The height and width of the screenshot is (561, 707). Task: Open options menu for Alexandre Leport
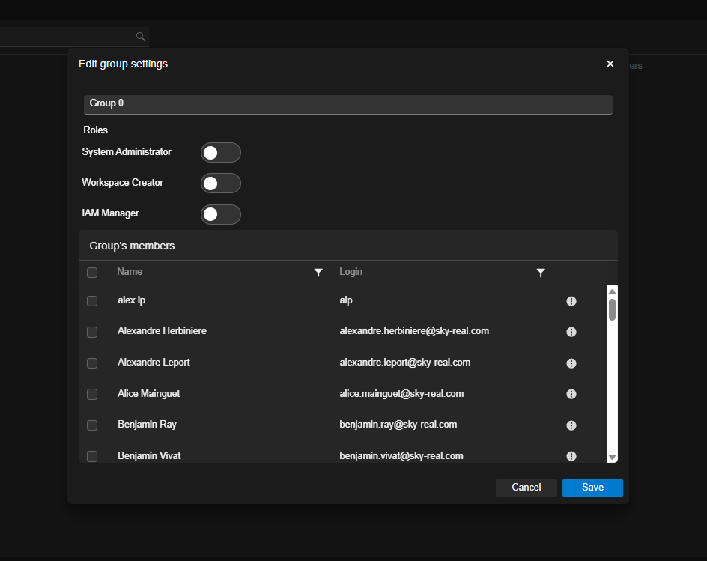coord(571,363)
